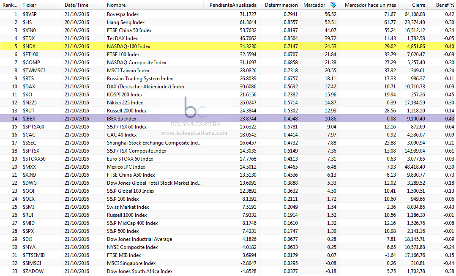
Task: Select 'KOSPI 200 Index'
Action: (125, 95)
